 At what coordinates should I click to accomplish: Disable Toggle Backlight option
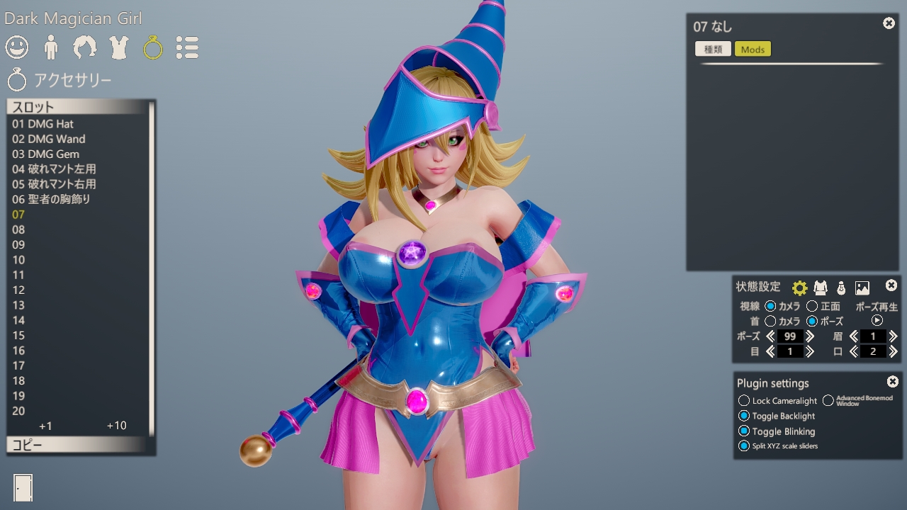744,416
